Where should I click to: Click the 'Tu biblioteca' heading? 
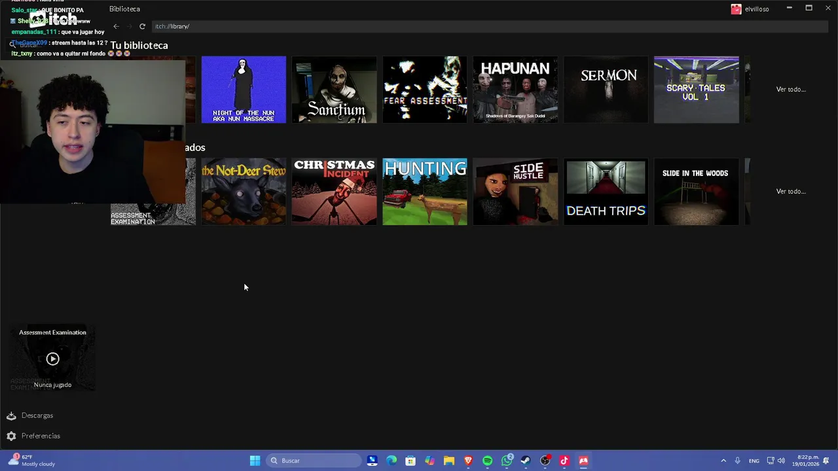coord(139,45)
